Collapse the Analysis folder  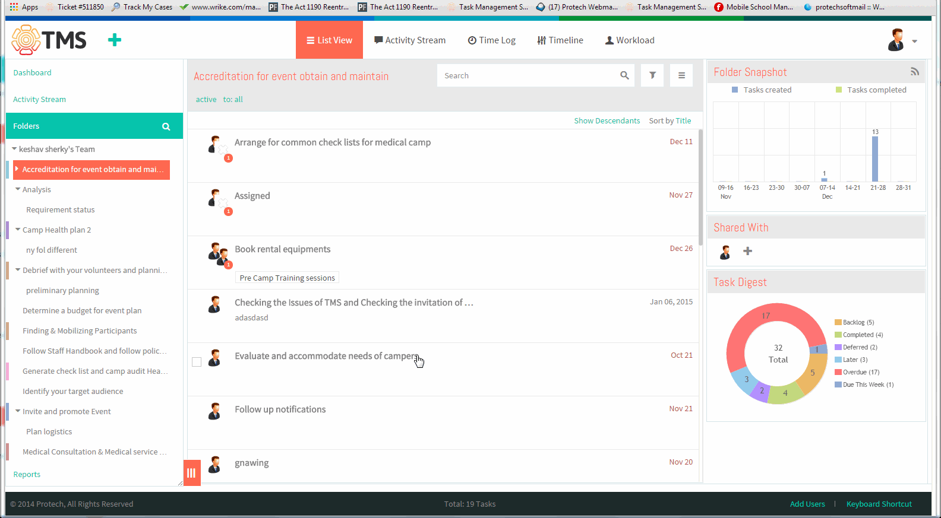[18, 189]
